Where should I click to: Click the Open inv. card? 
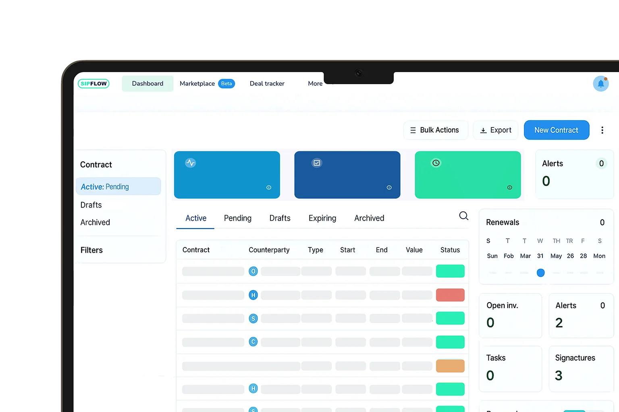click(510, 316)
